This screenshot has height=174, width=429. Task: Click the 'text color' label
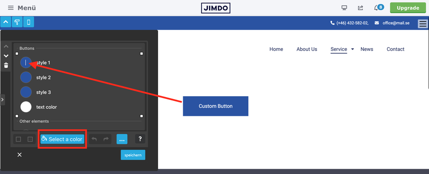46,107
